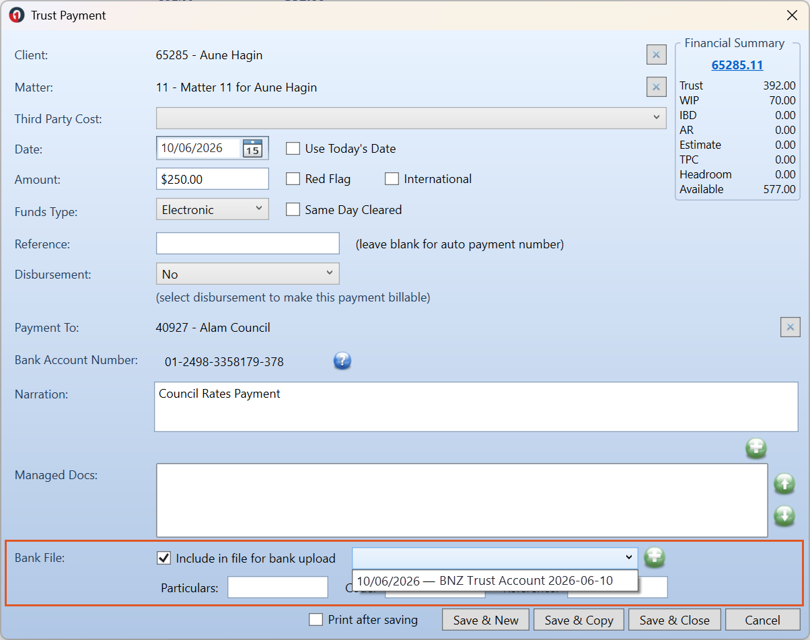Viewport: 810px width, 640px height.
Task: Uncheck Include in file for bank upload
Action: click(x=163, y=558)
